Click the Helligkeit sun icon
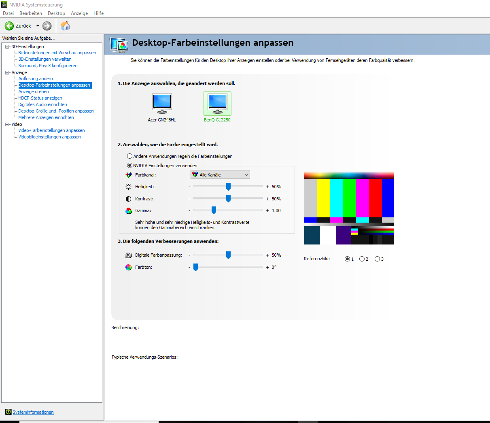 [129, 187]
